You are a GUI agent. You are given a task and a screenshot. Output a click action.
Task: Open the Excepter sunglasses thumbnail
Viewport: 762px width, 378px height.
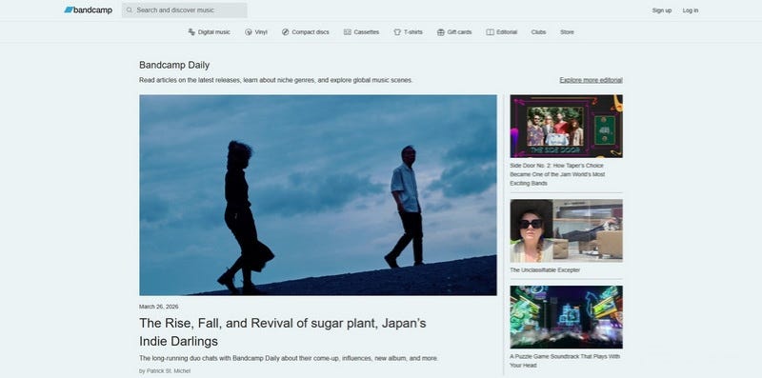click(x=566, y=230)
